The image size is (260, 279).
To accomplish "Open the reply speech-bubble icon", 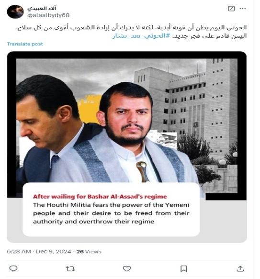I will click(x=13, y=268).
